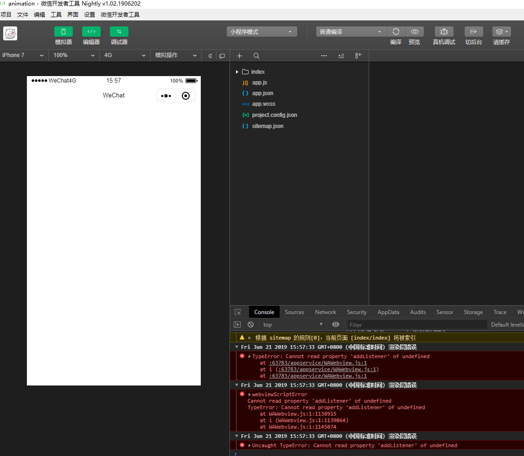524x456 pixels.
Task: Open the 4G network dropdown
Action: (125, 55)
